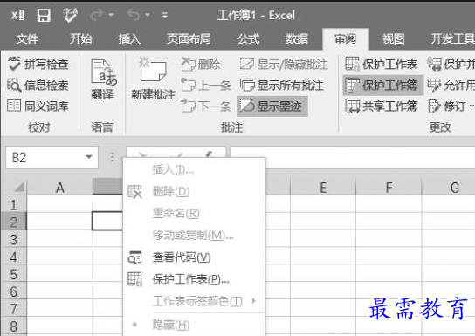The width and height of the screenshot is (475, 336).
Task: Expand the Name Box dropdown arrow
Action: (x=89, y=157)
